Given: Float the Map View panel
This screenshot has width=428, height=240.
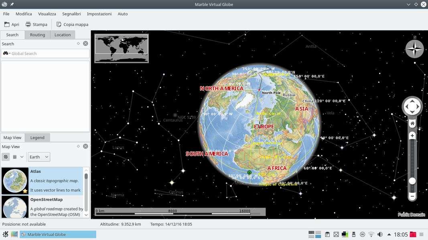Looking at the screenshot, I should pyautogui.click(x=79, y=146).
